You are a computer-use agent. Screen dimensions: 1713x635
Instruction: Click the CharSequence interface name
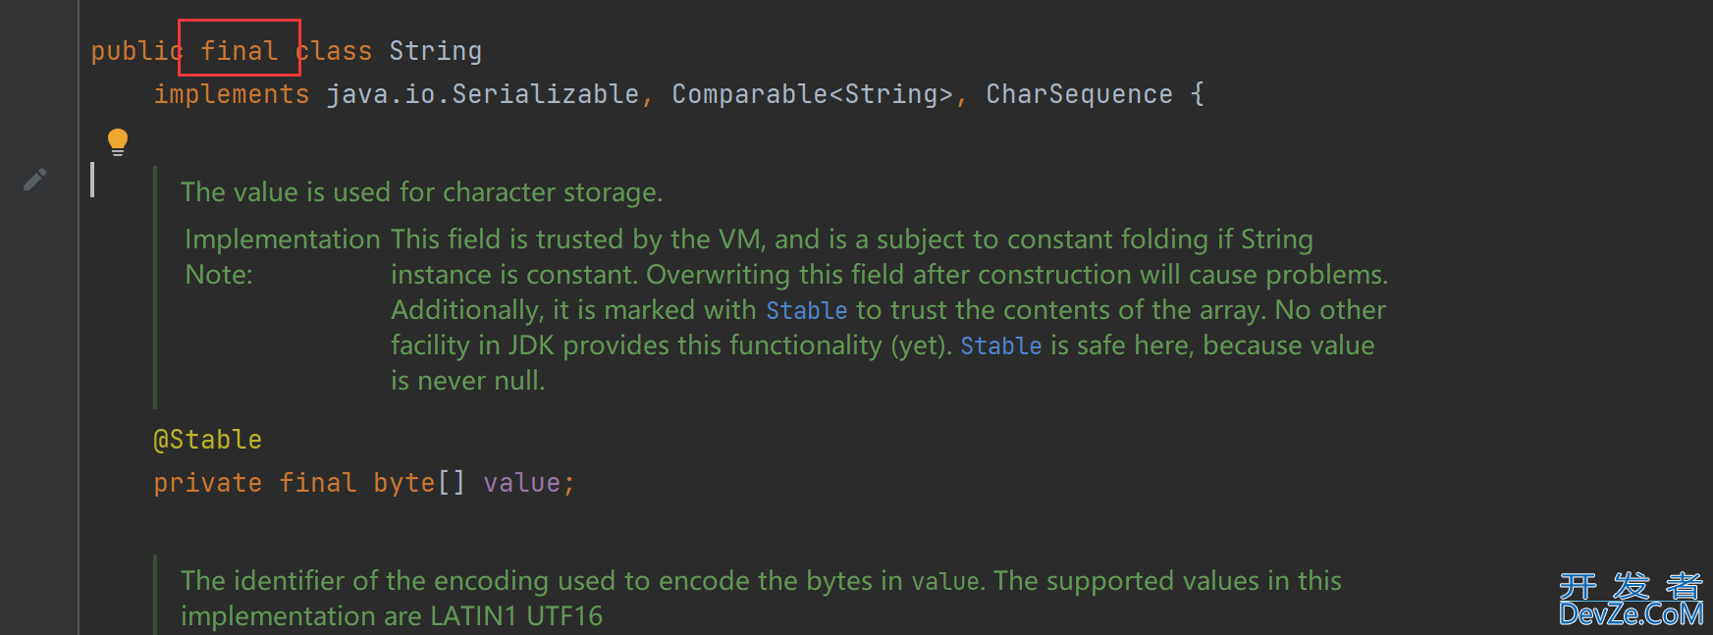tap(1079, 94)
